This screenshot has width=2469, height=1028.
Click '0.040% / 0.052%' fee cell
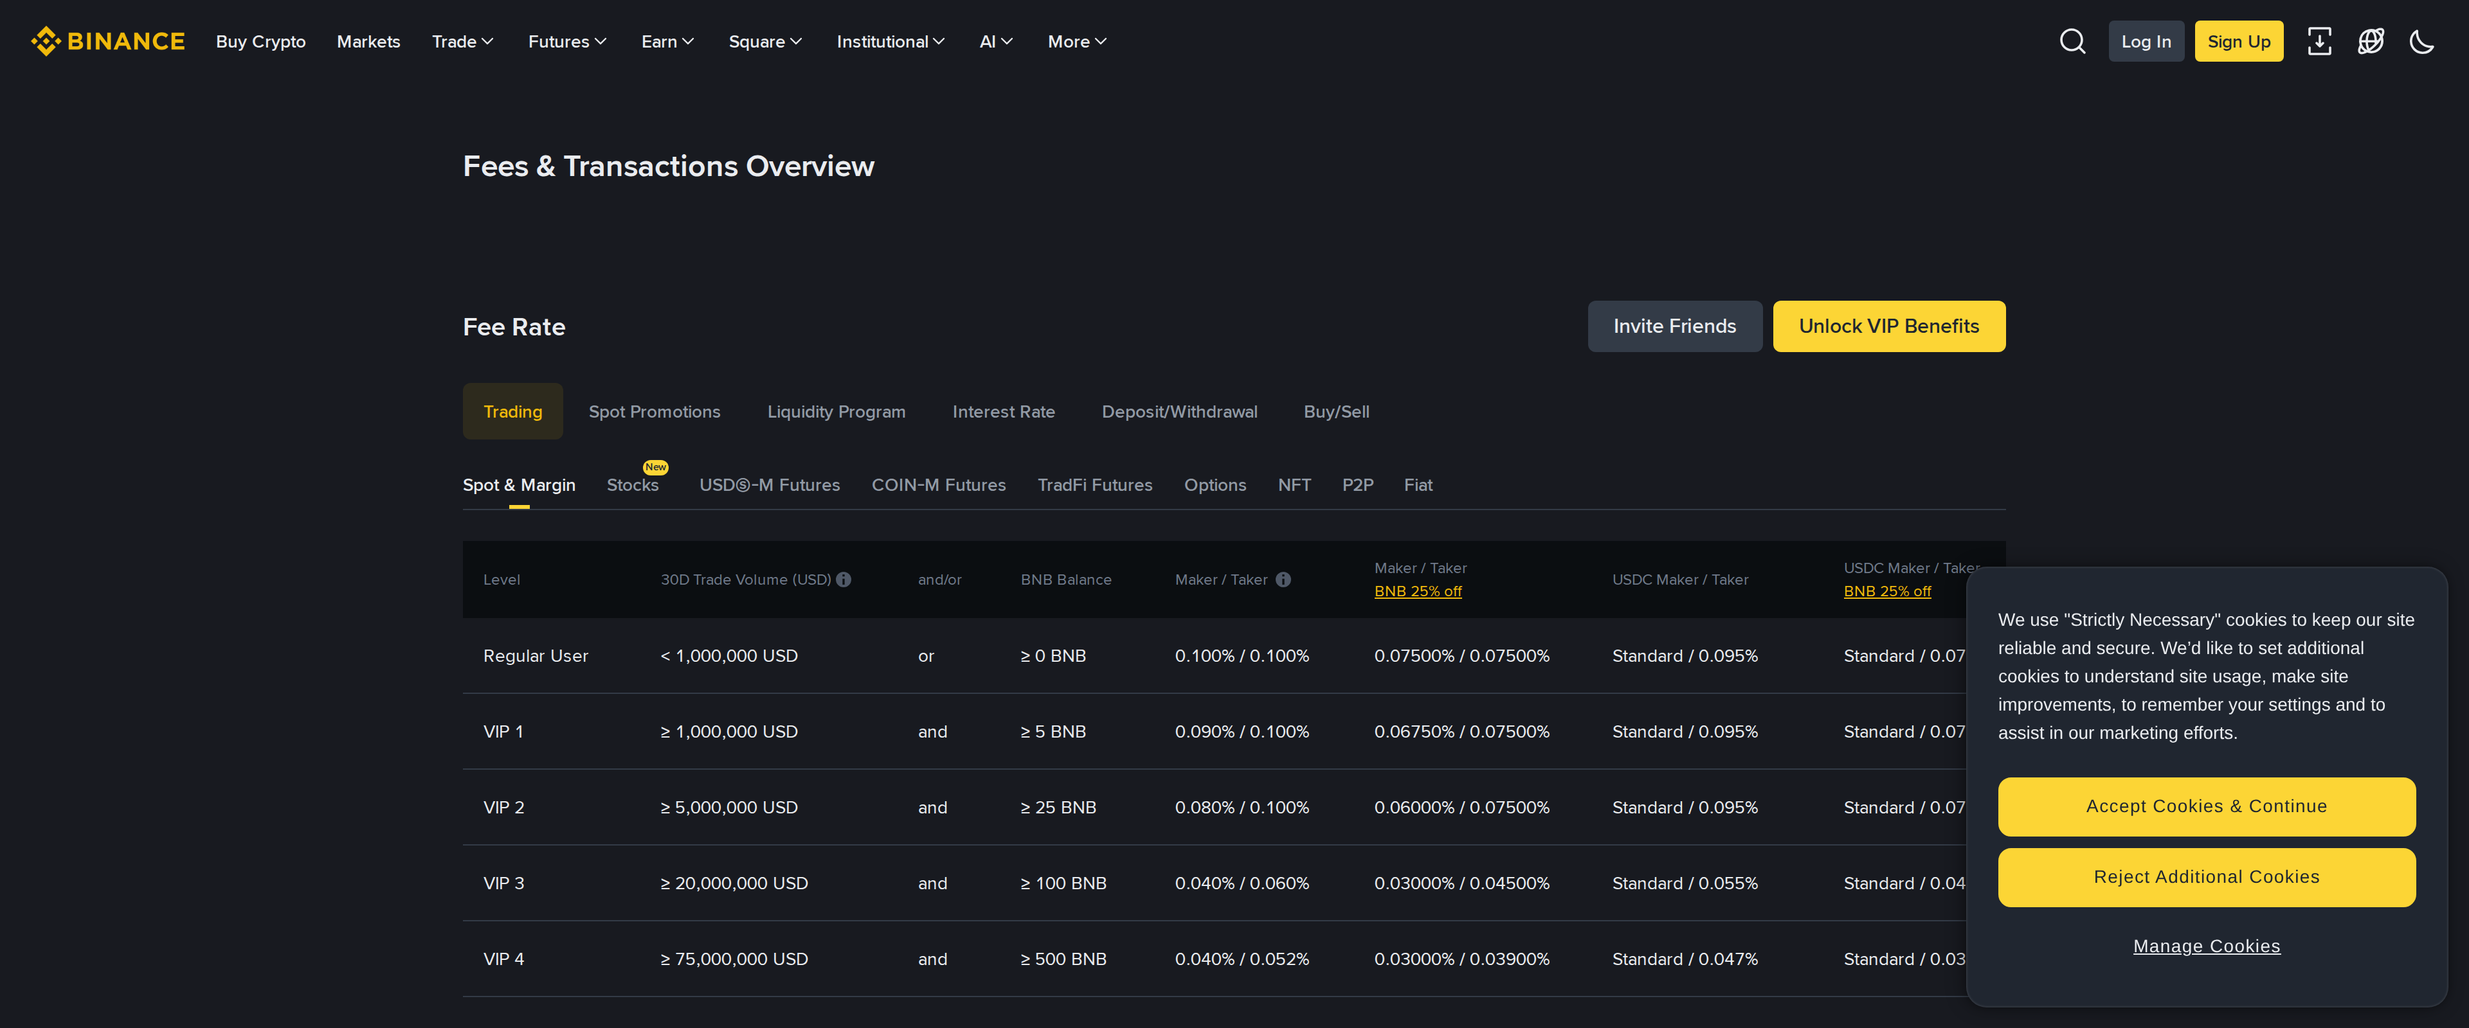coord(1242,958)
